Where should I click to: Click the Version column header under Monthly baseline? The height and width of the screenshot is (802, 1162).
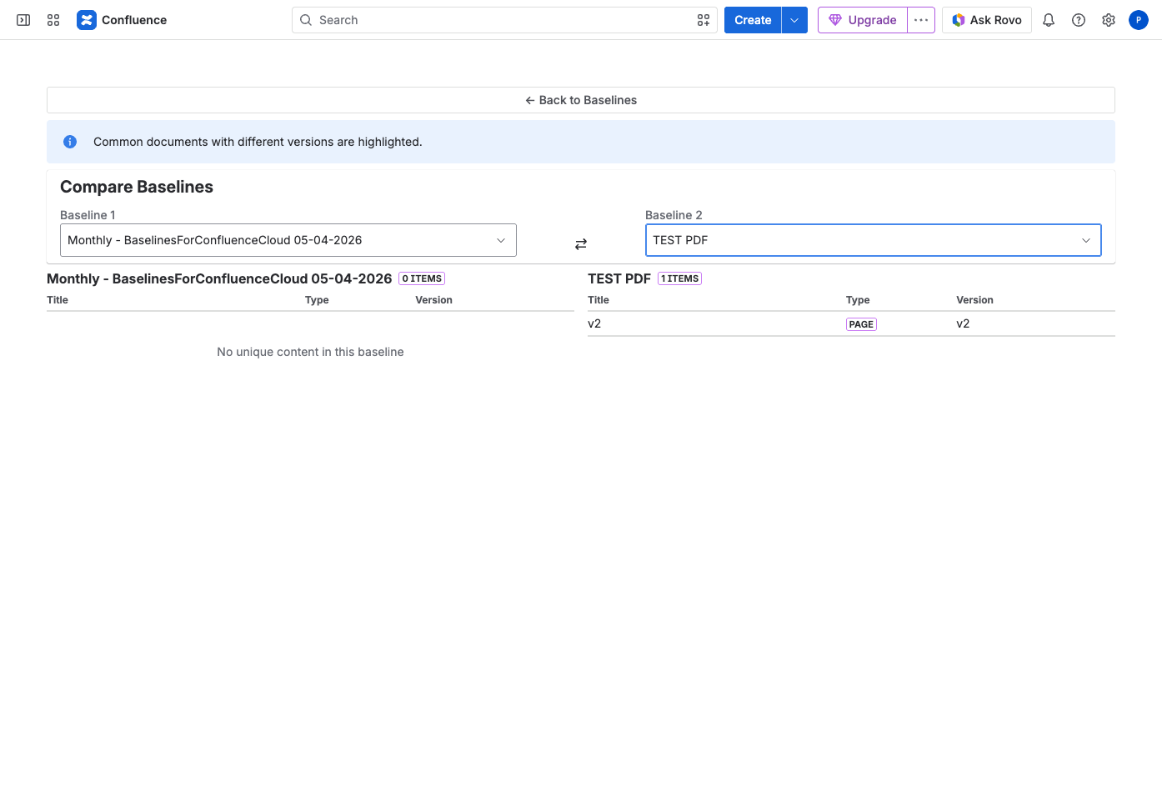(x=433, y=300)
